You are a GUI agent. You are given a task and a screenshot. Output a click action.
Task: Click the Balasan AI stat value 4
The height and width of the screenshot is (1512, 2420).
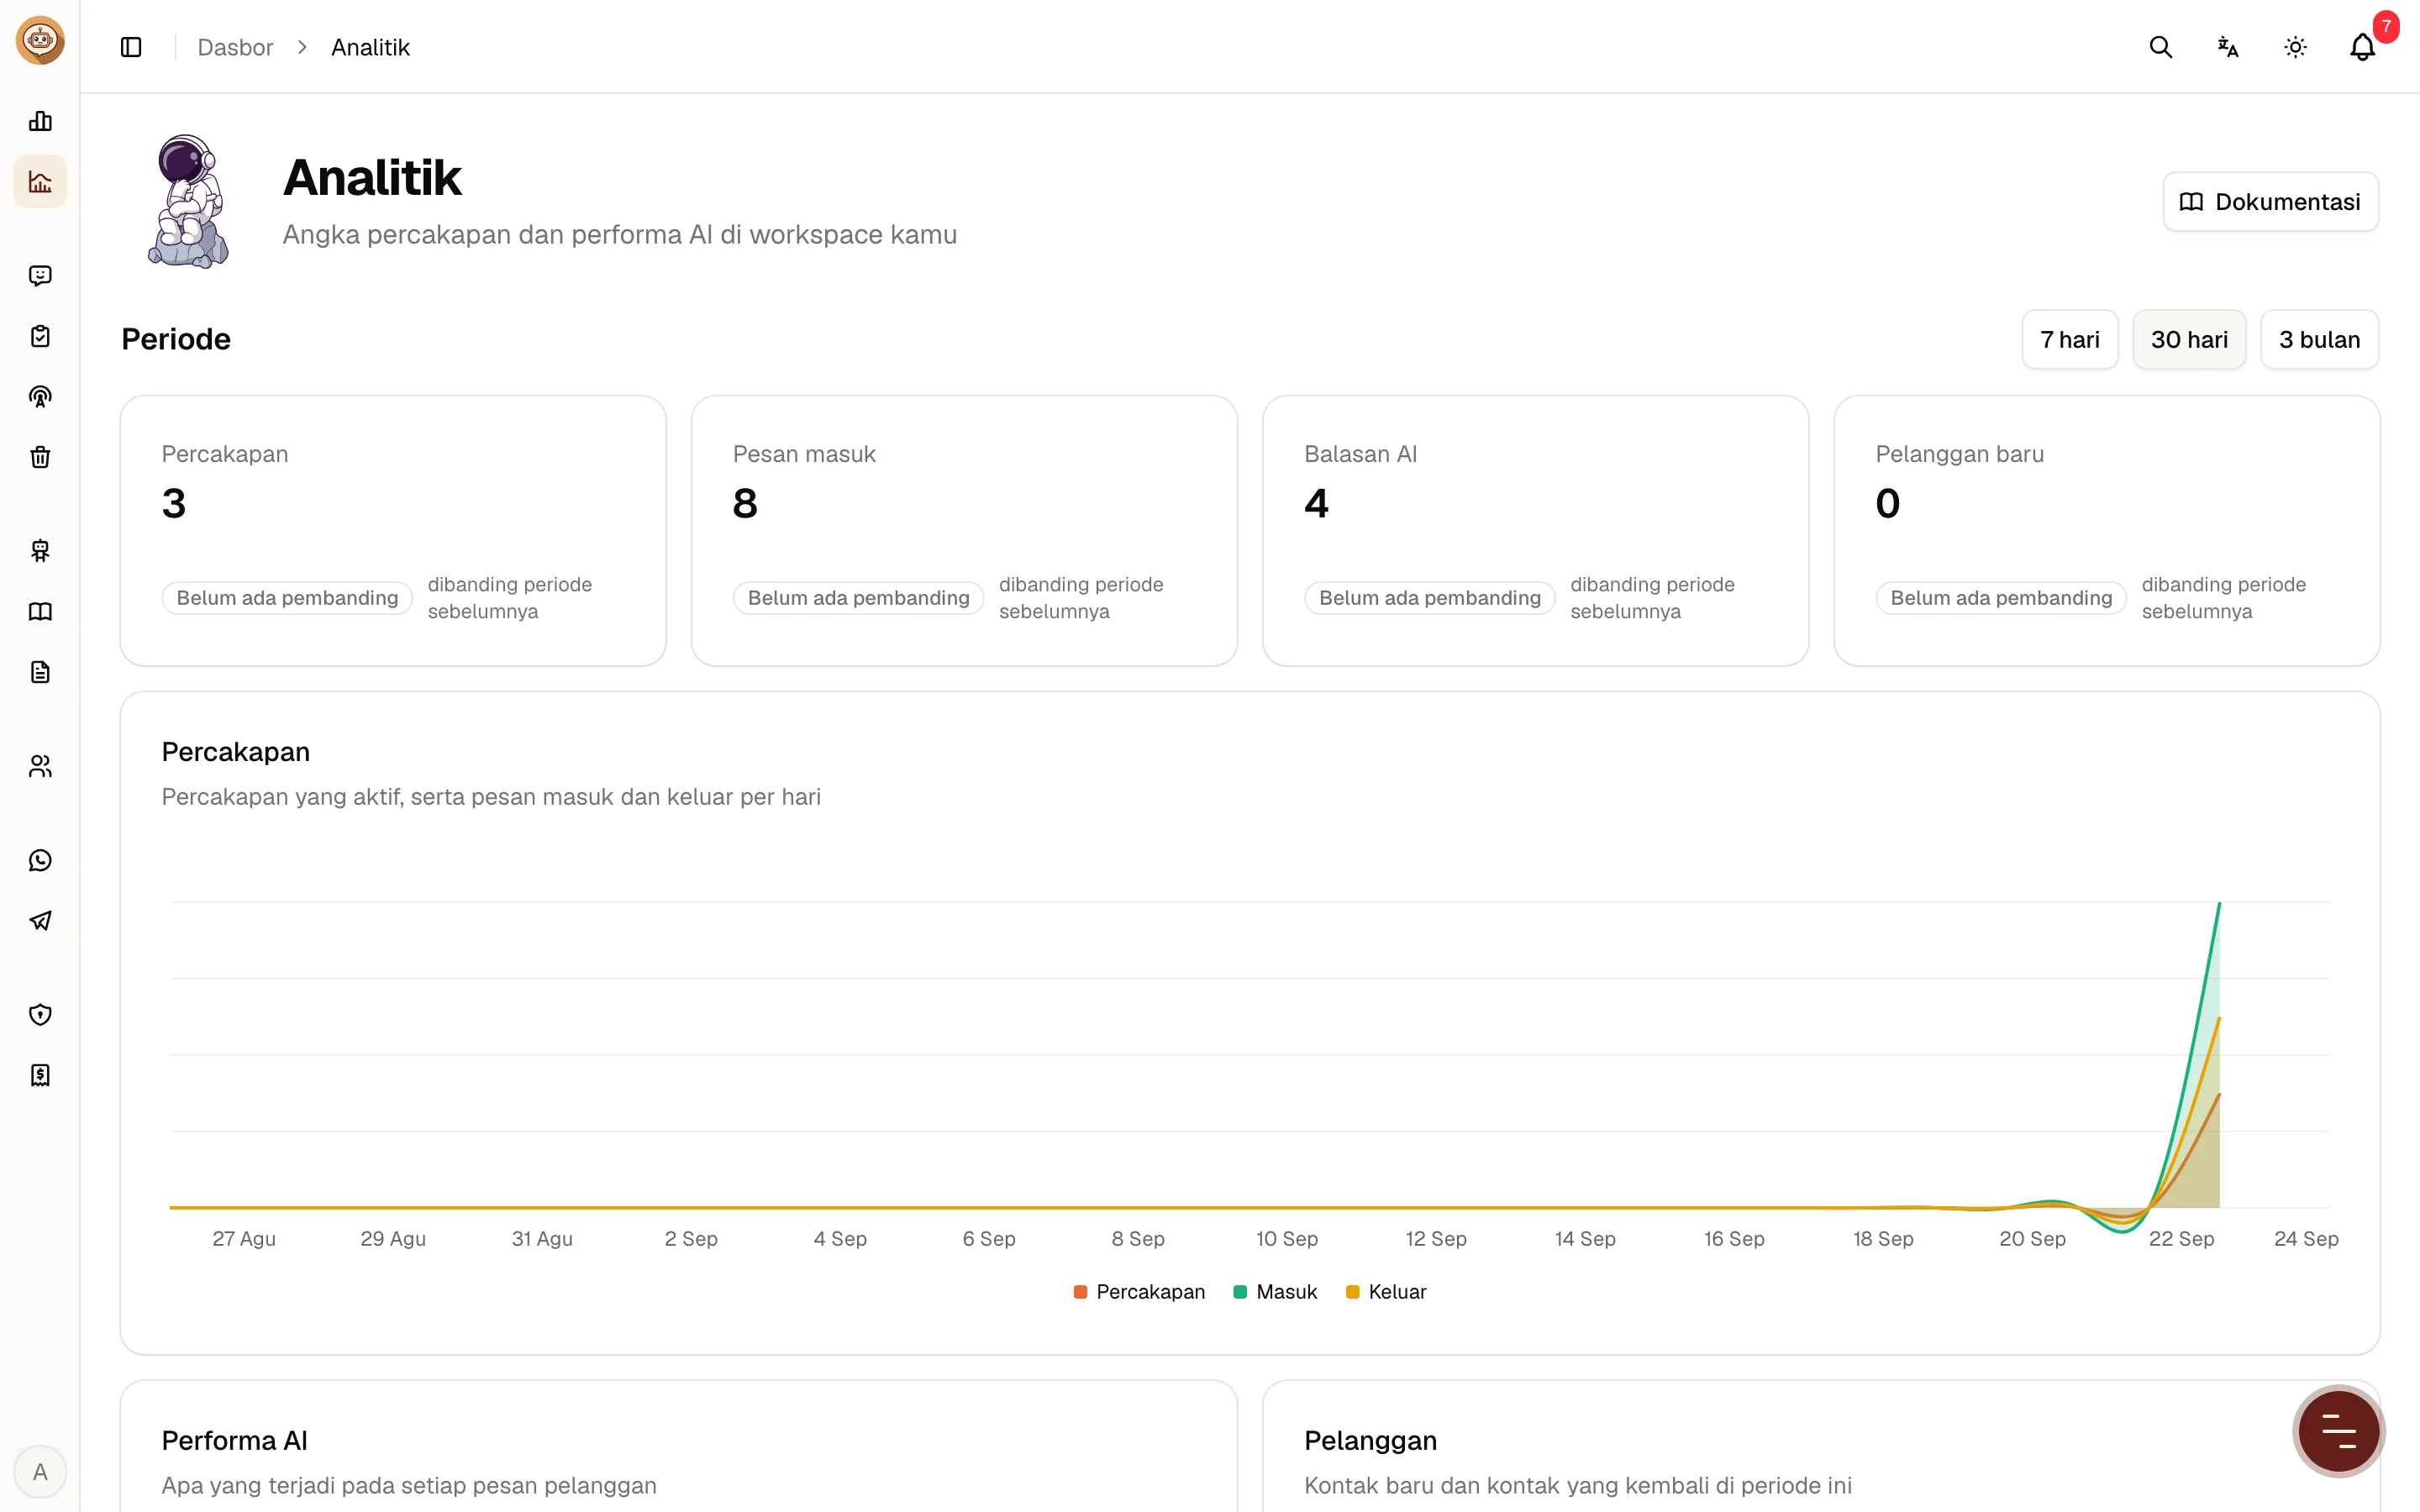click(1316, 503)
